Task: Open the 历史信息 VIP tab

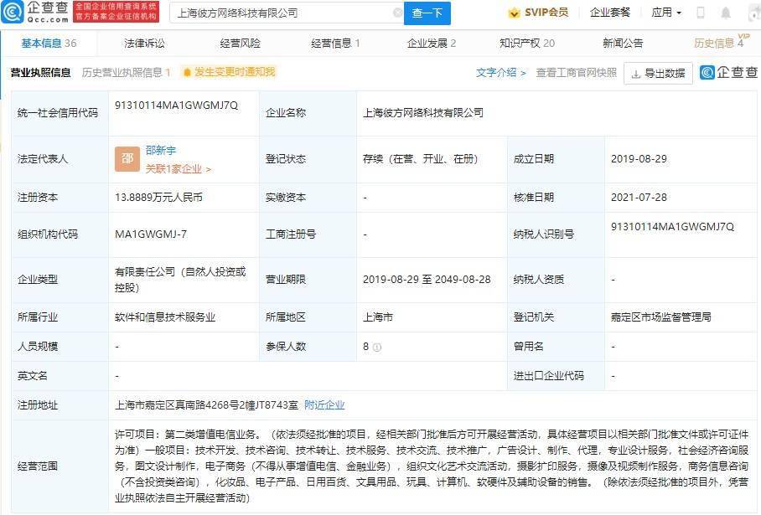Action: [x=722, y=42]
